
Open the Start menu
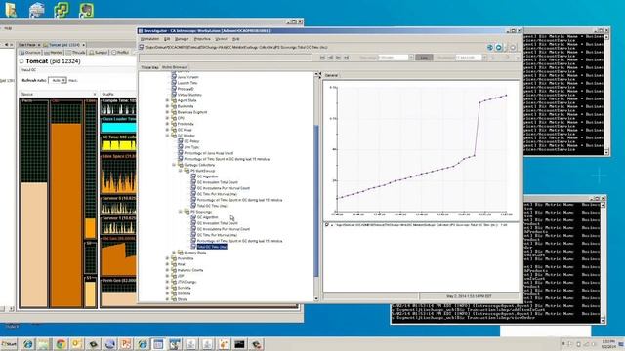(9, 344)
